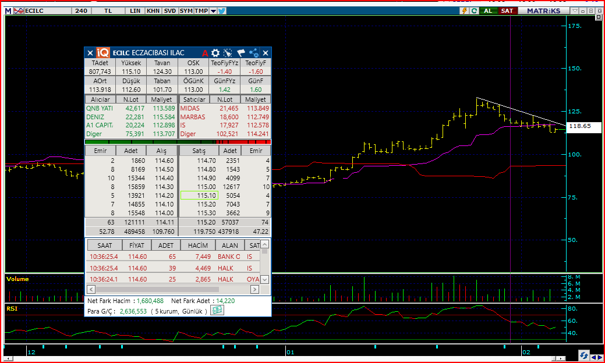The width and height of the screenshot is (605, 363).
Task: Click the ask price 115.00
Action: point(207,187)
